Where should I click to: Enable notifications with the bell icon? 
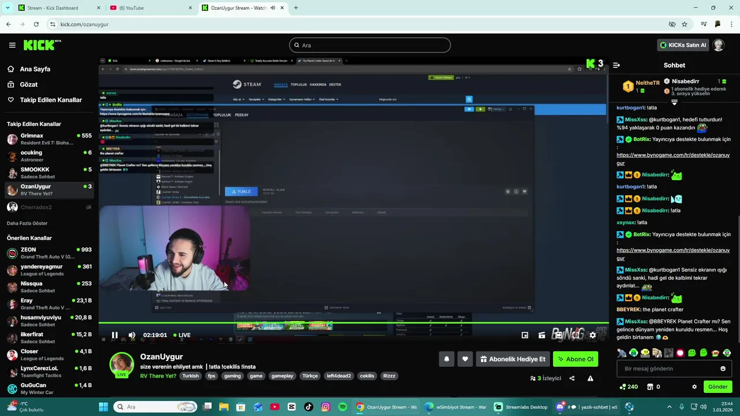[446, 359]
